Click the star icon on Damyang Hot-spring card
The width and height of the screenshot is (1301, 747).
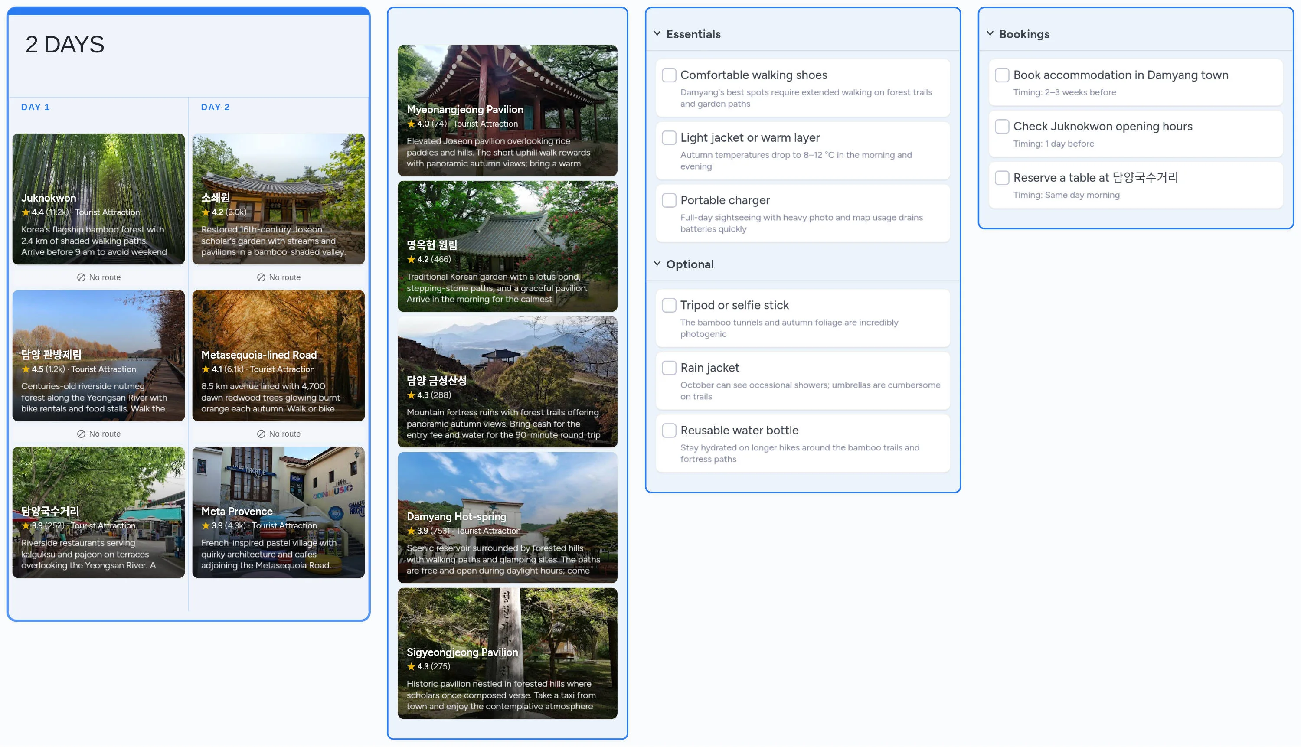pos(411,531)
